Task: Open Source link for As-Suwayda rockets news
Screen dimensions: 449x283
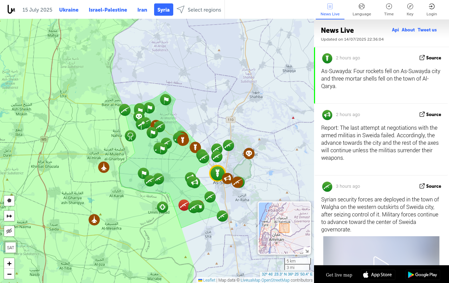Action: [x=430, y=58]
